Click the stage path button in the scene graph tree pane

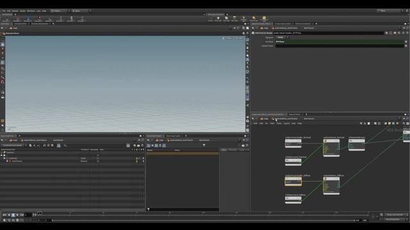pos(13,140)
